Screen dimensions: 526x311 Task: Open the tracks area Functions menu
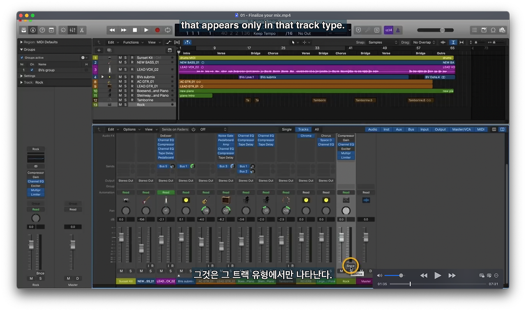tap(133, 42)
